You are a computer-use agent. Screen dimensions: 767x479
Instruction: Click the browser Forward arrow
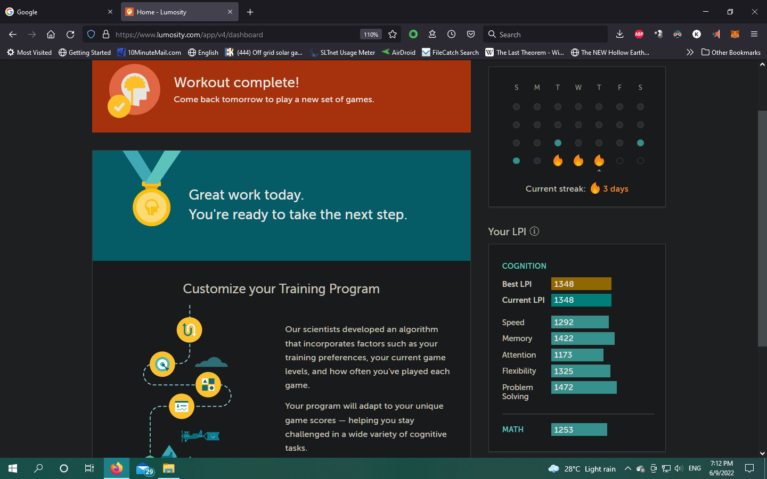32,34
